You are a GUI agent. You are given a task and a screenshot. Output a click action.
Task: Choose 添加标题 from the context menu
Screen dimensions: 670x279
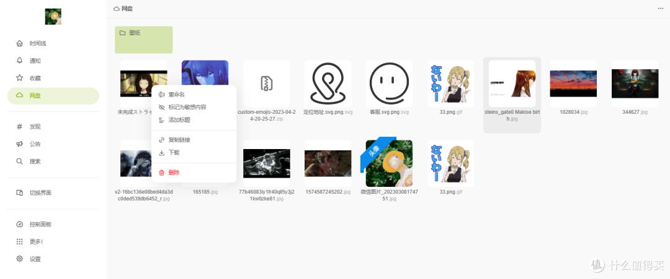194,120
